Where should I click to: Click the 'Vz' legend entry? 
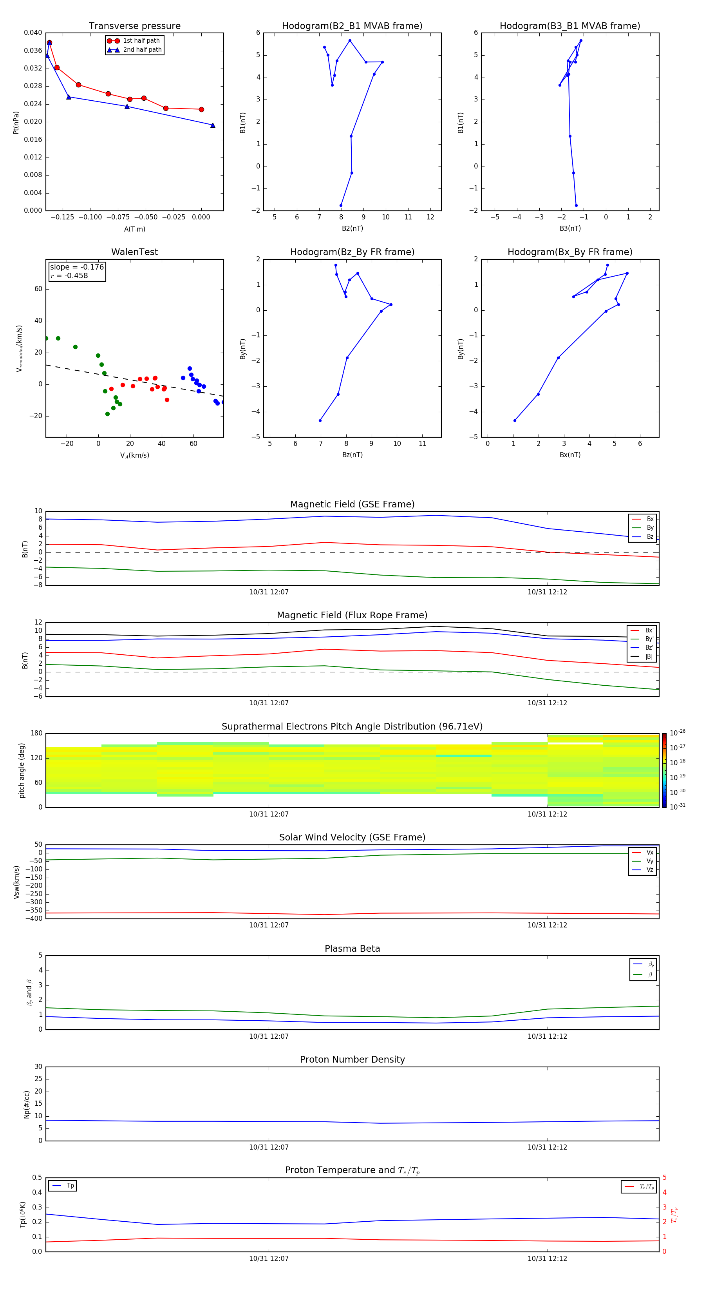(x=643, y=870)
